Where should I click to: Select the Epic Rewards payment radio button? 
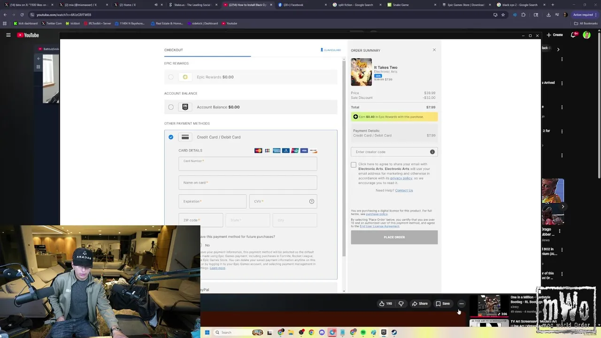coord(171,77)
